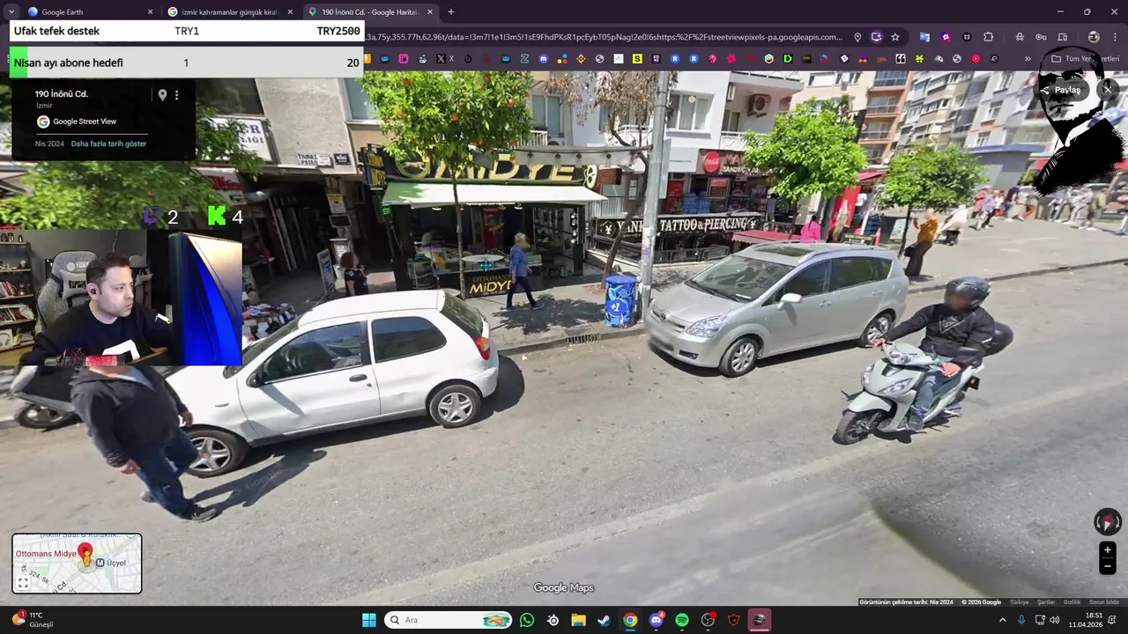Click the Google Street View attribution label

pyautogui.click(x=76, y=122)
